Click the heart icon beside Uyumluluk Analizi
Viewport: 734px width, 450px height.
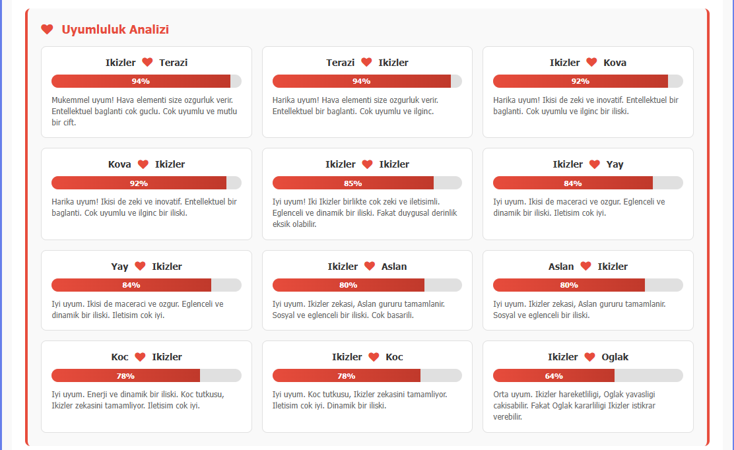point(46,29)
